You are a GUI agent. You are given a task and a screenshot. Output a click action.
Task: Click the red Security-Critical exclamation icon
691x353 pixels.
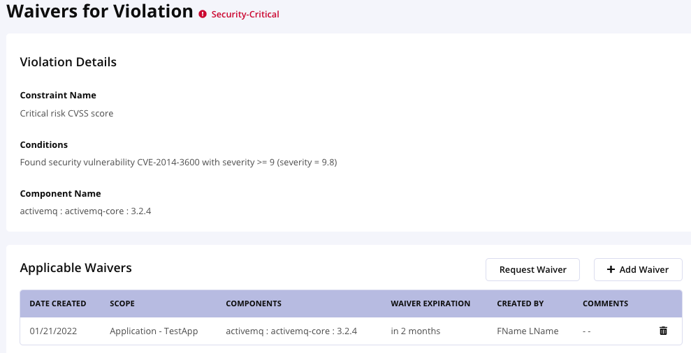203,14
